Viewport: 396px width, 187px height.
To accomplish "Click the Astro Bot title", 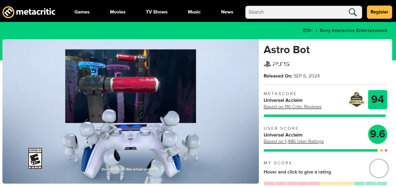I will 287,50.
